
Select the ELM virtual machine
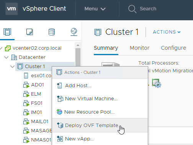point(36,94)
